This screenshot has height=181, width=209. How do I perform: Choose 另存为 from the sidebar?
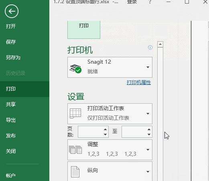(13, 57)
